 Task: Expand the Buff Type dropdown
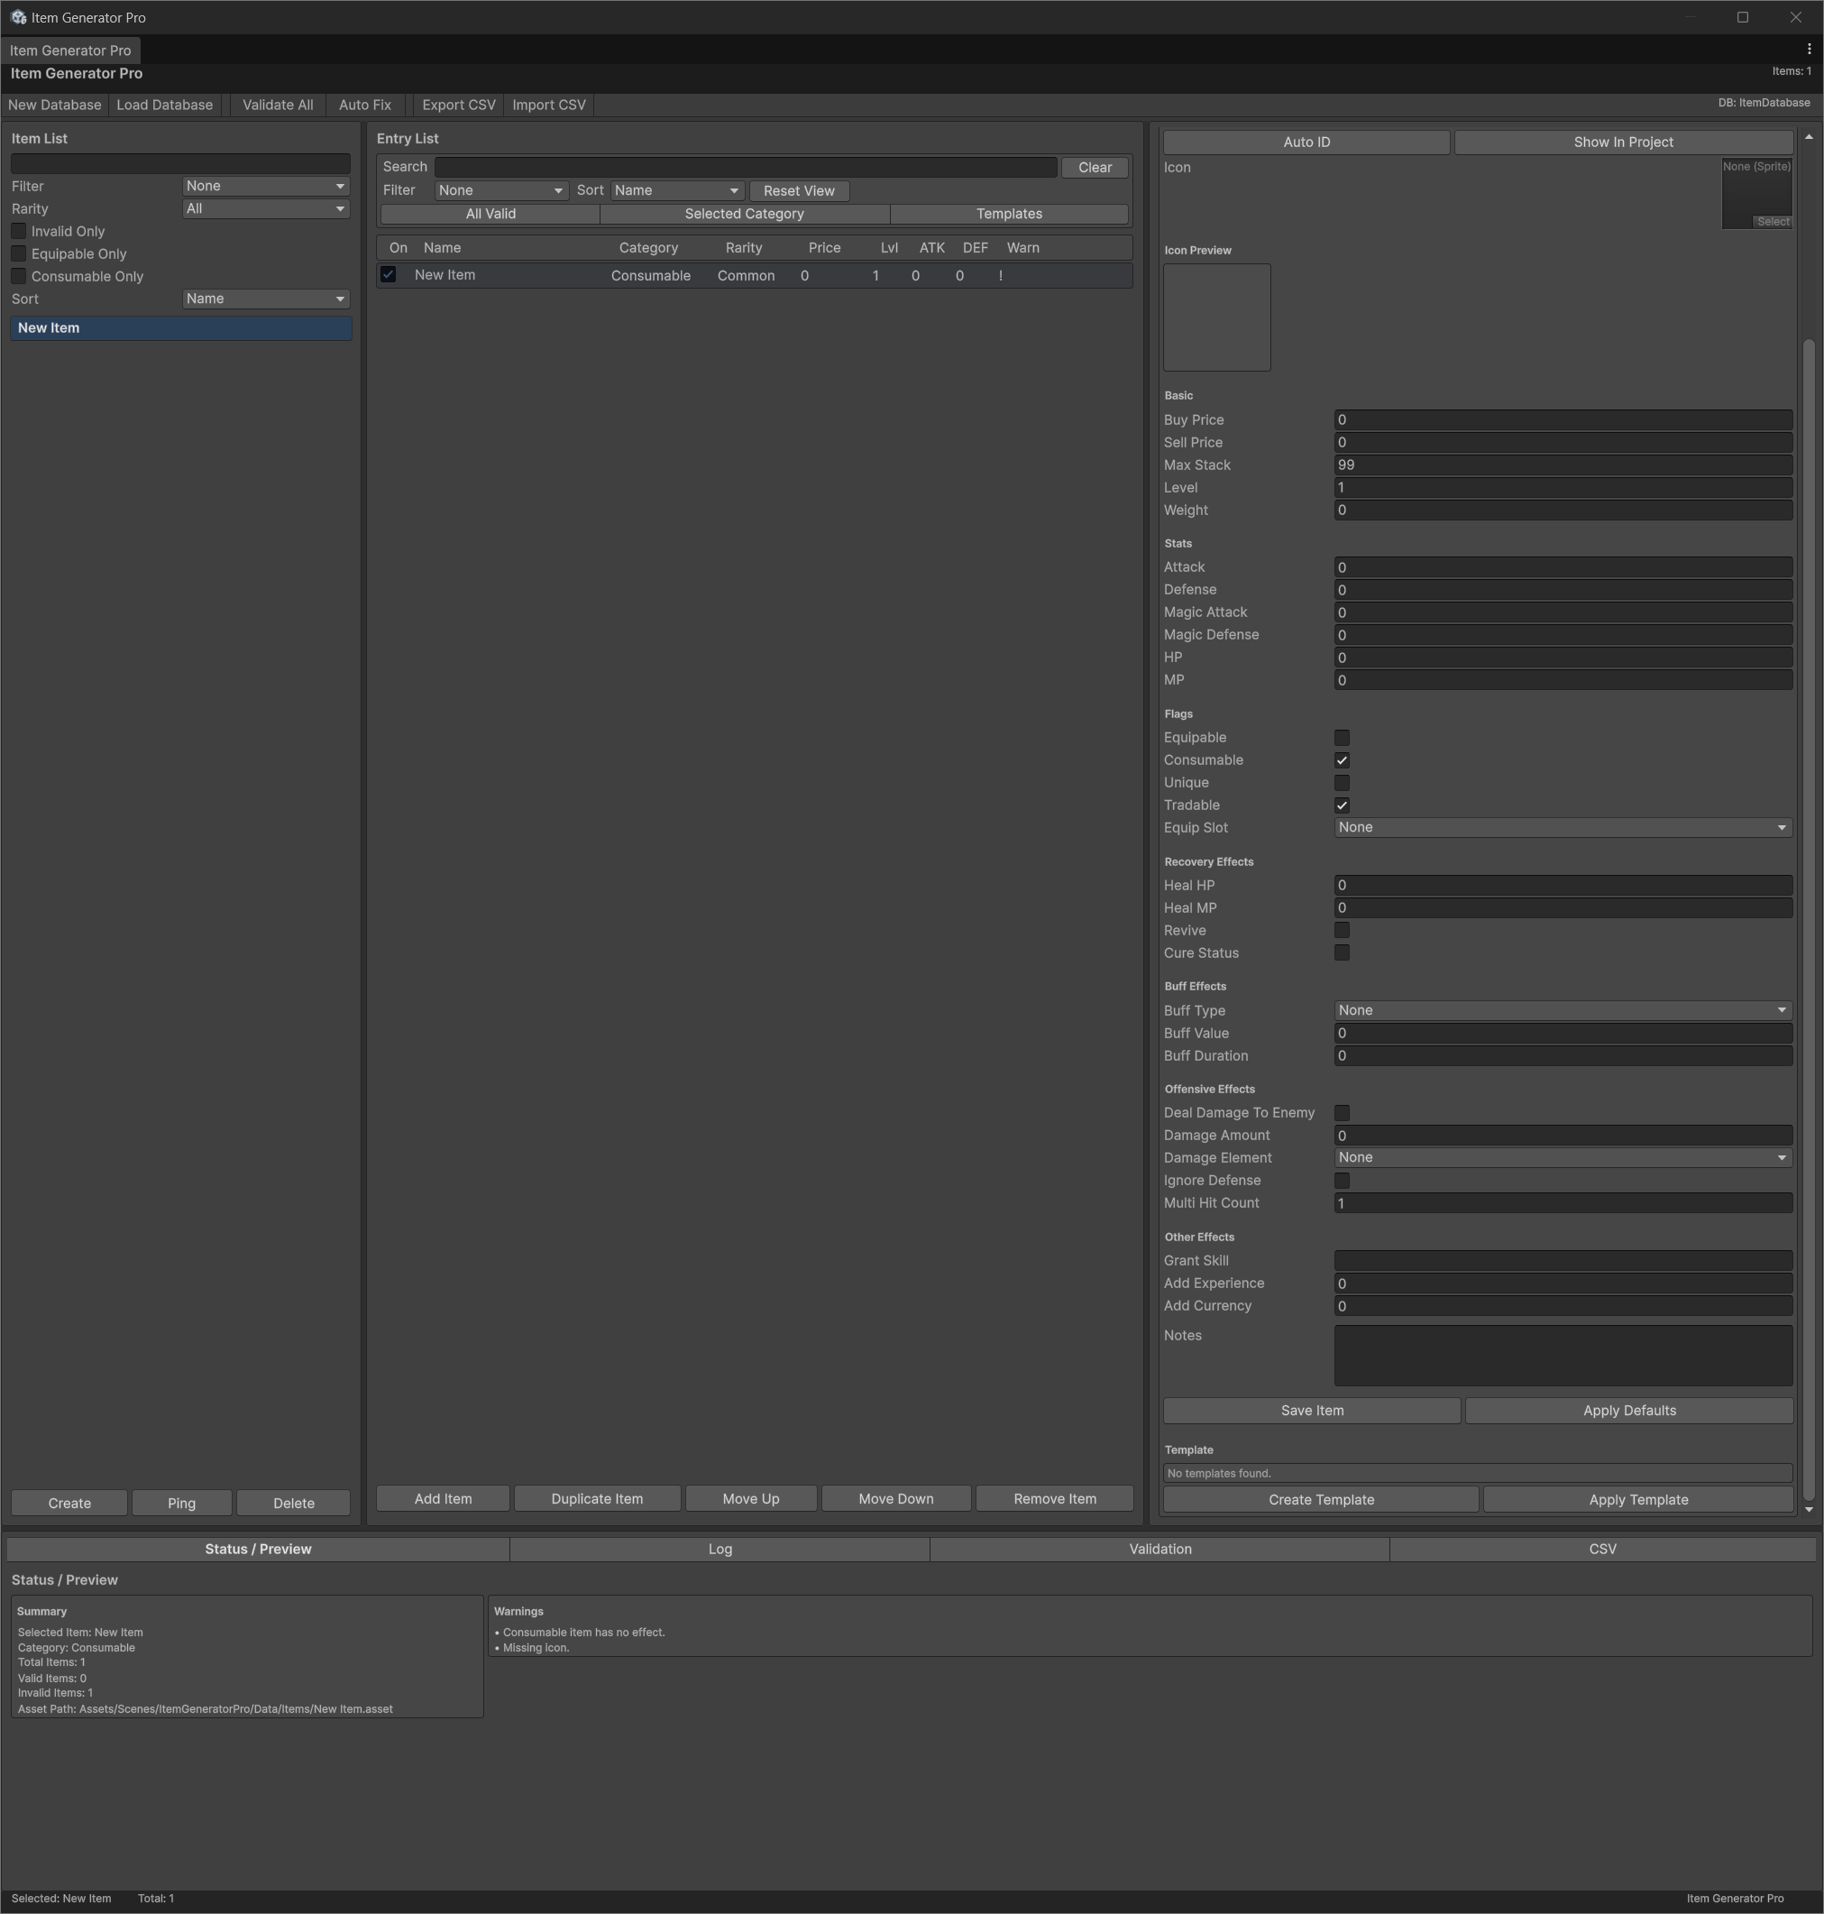coord(1563,1010)
